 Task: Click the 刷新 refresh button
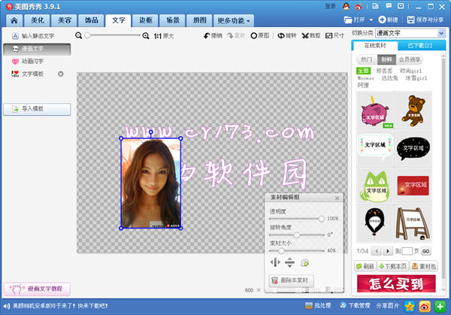[x=365, y=266]
